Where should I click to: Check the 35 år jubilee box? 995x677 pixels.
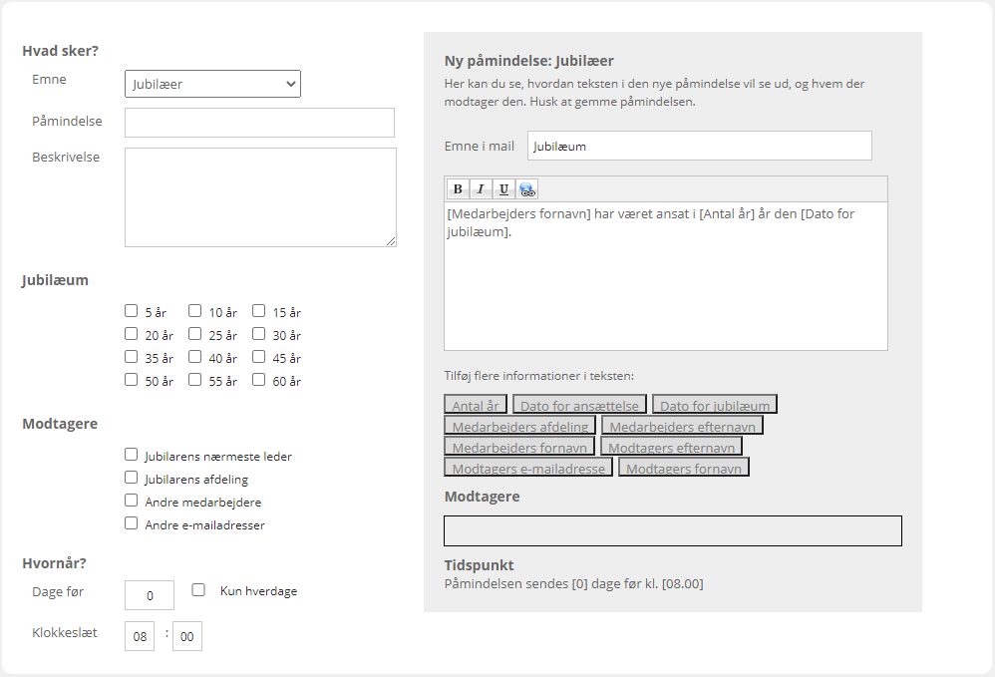tap(132, 357)
